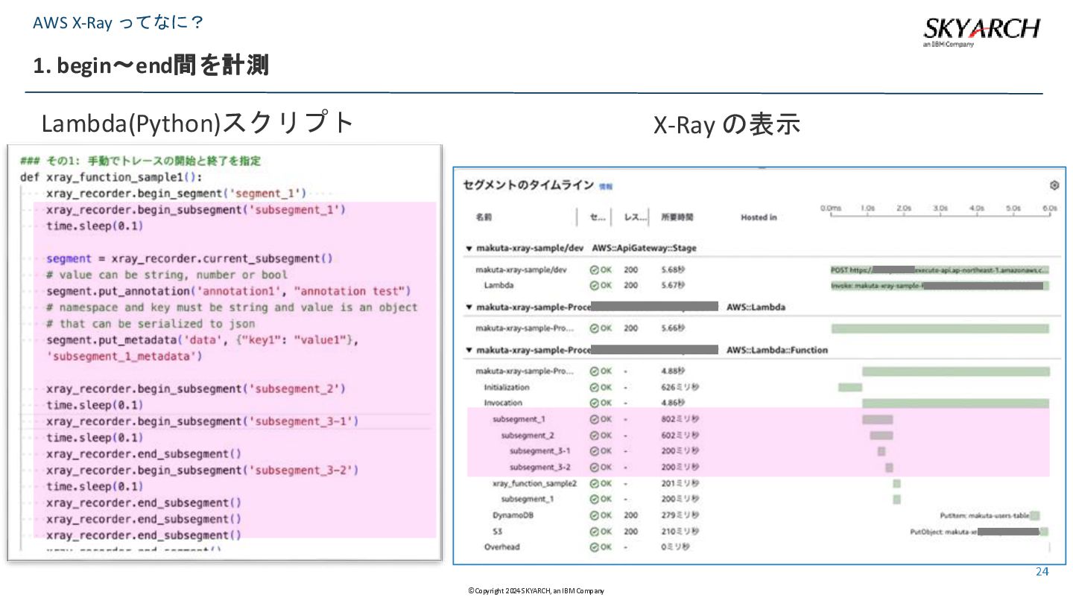
Task: Click the 4.88秒 duration value
Action: [x=673, y=371]
